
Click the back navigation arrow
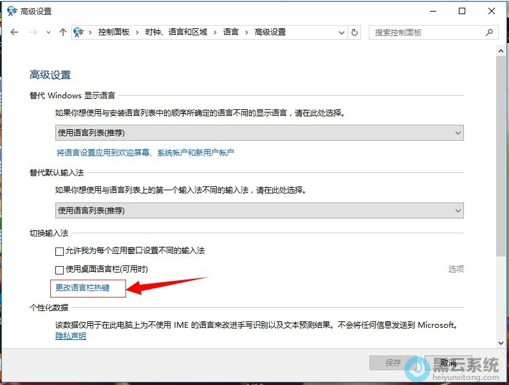(14, 32)
